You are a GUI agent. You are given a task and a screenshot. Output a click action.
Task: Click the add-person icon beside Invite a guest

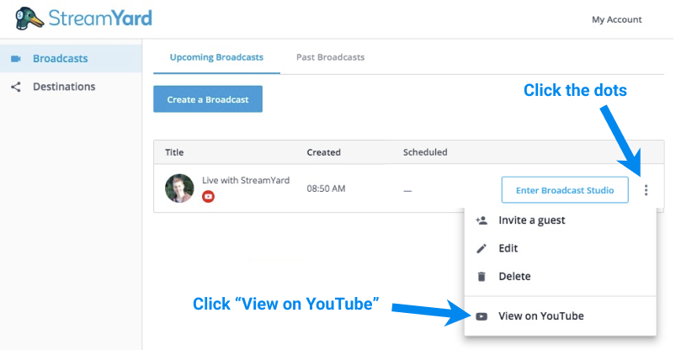[x=481, y=220]
